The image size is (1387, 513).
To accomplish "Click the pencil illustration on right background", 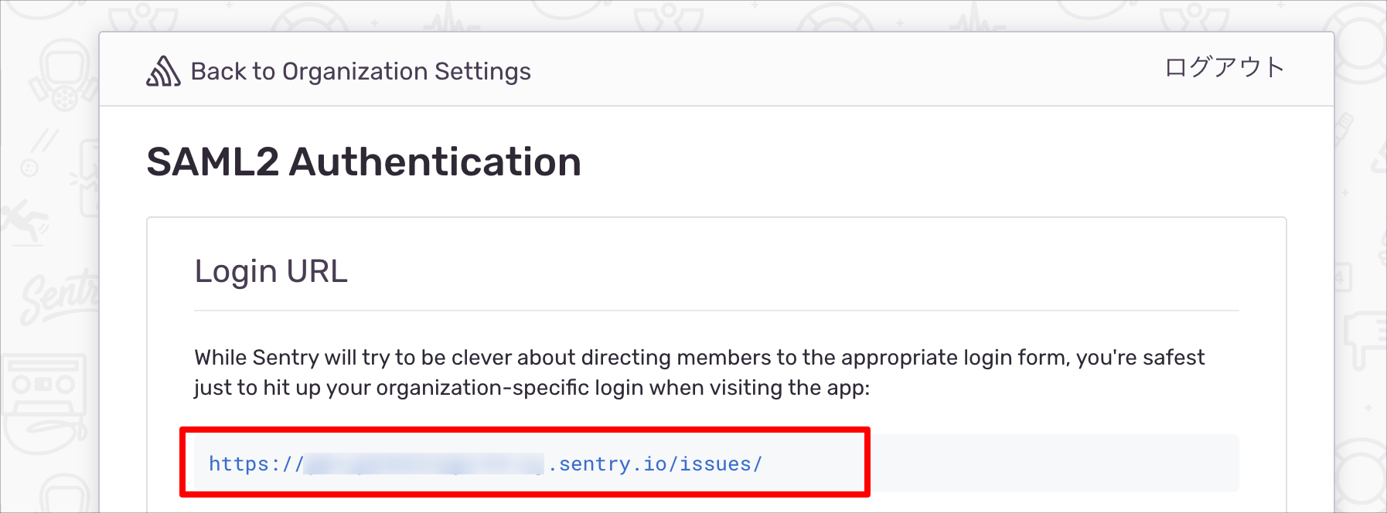I will coord(1344,127).
